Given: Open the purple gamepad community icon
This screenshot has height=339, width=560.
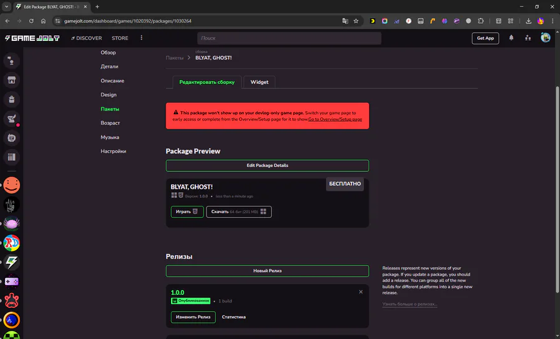Looking at the screenshot, I should pyautogui.click(x=11, y=282).
